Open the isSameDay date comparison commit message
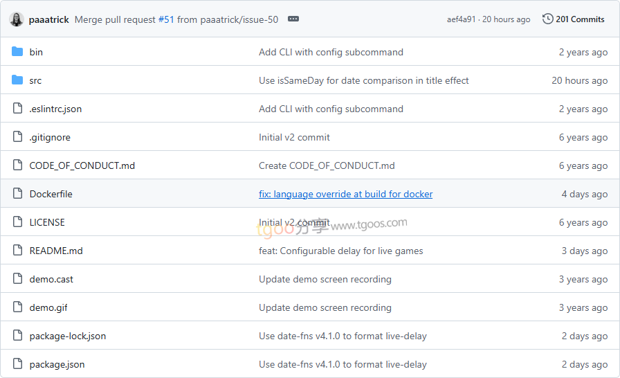This screenshot has width=620, height=378. 363,80
